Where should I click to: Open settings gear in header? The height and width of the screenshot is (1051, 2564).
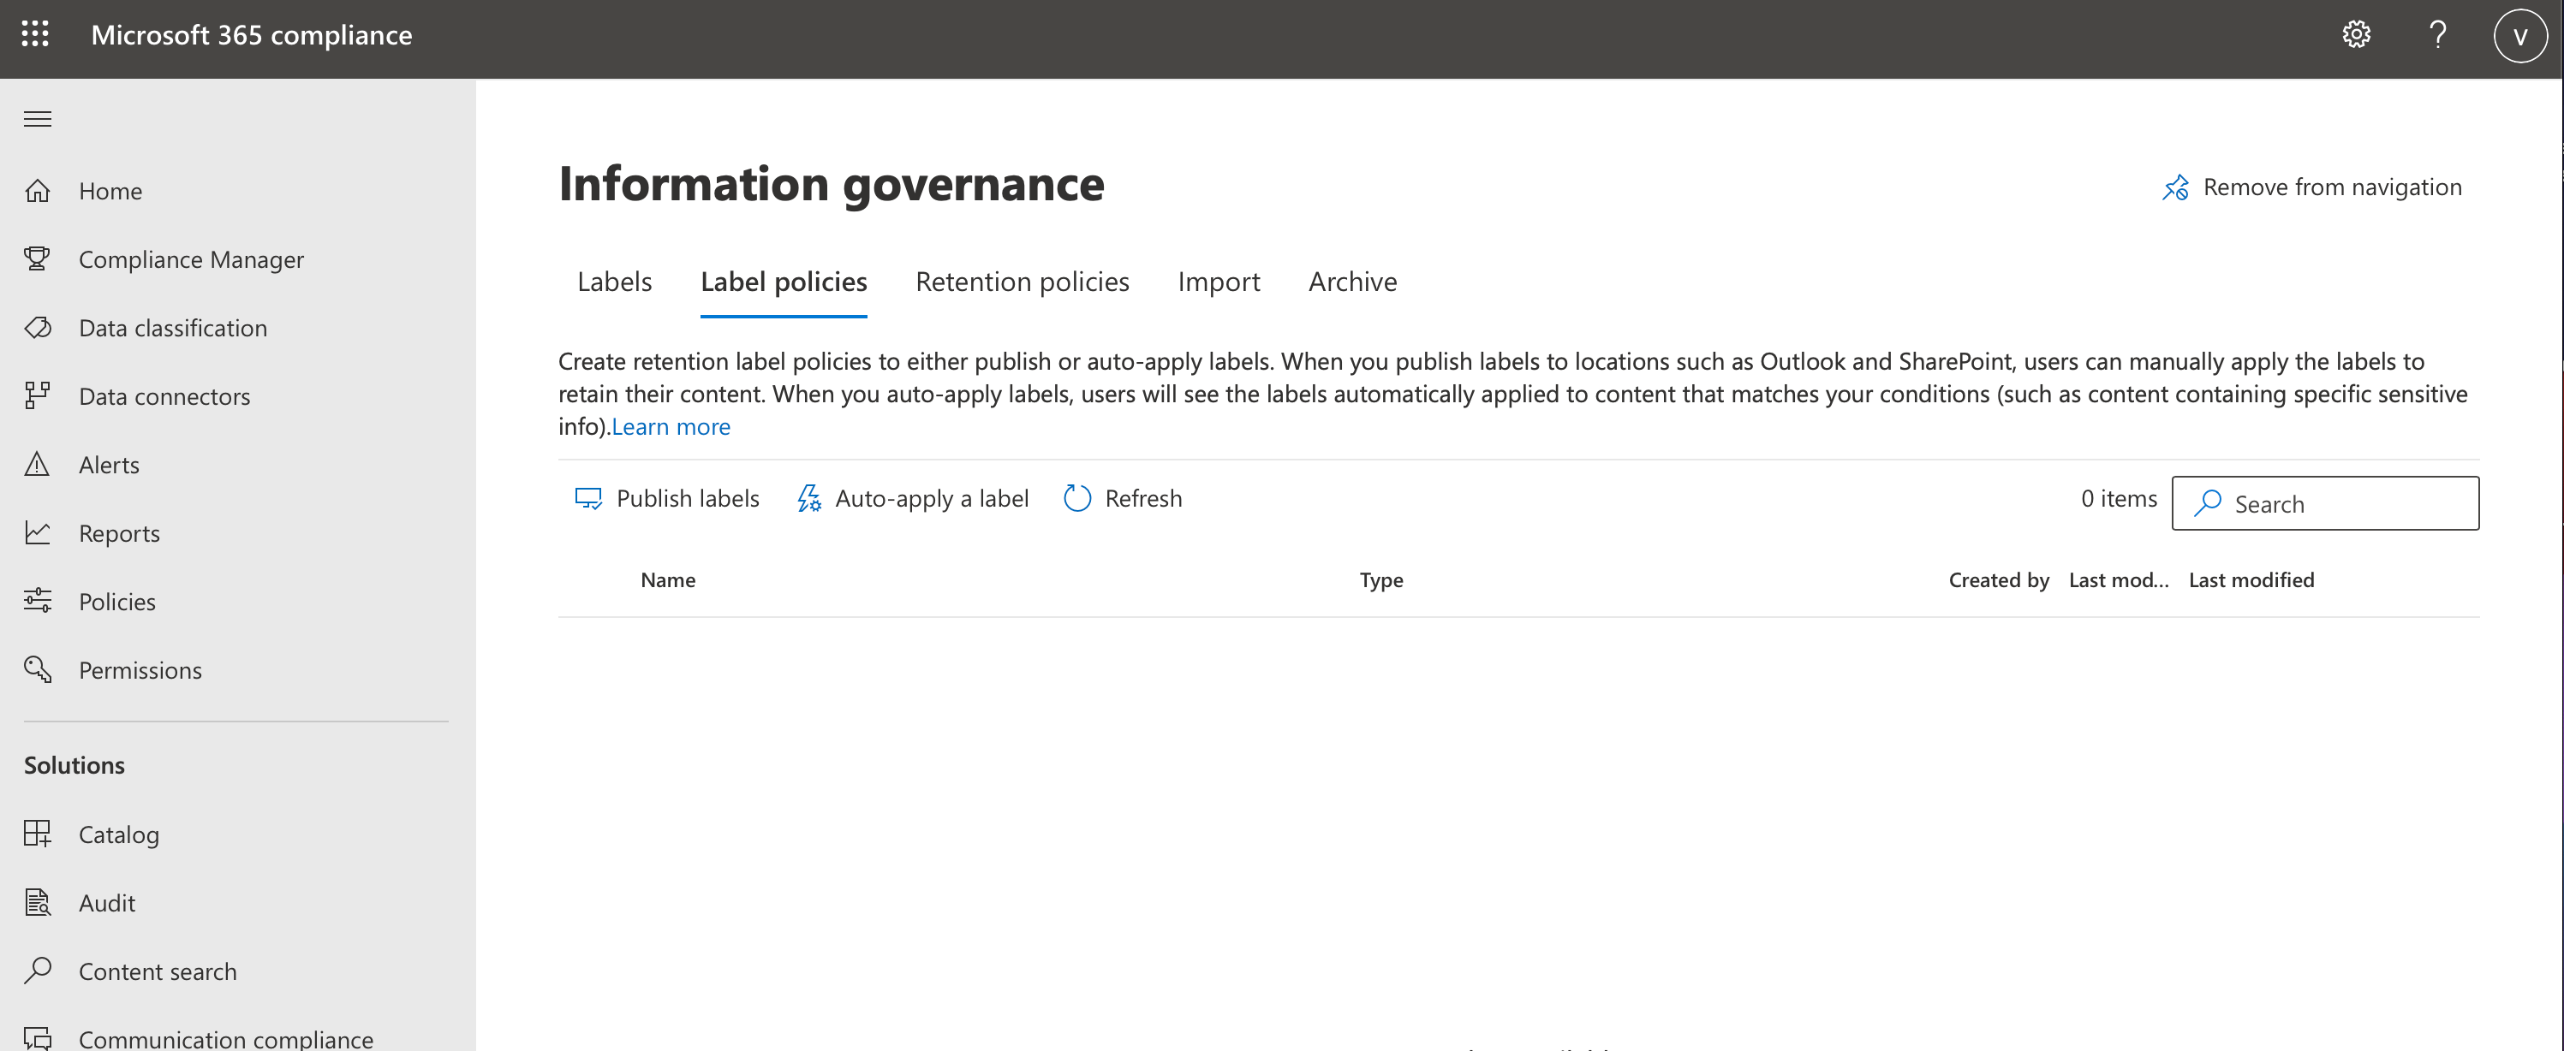[2355, 35]
